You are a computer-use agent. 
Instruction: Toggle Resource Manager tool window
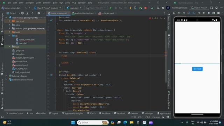click(x=2, y=22)
